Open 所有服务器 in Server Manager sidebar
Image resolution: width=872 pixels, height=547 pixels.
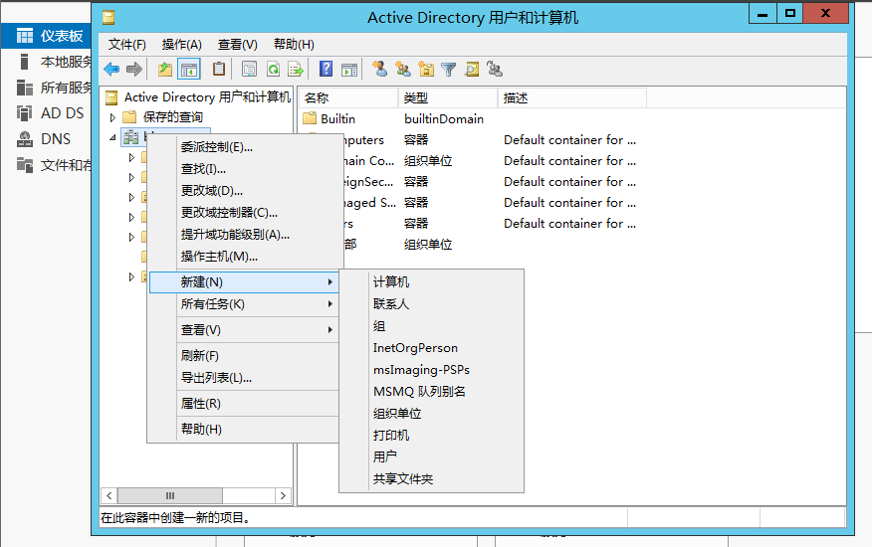[54, 88]
